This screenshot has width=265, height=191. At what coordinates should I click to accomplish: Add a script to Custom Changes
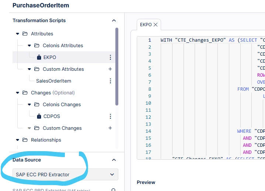click(x=110, y=128)
